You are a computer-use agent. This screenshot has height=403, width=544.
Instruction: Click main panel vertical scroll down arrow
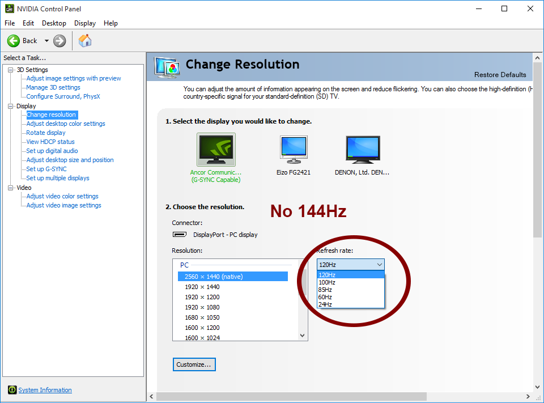coord(537,387)
